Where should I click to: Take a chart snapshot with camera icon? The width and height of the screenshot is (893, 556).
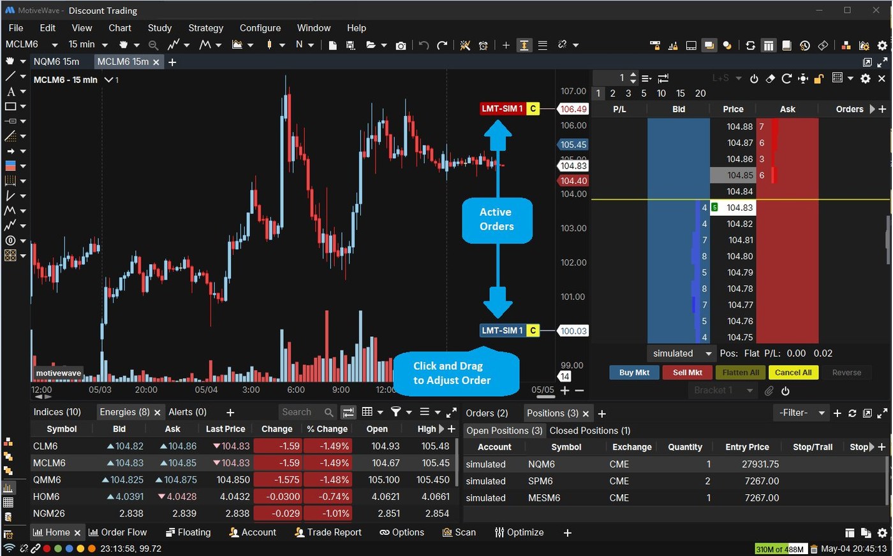point(401,45)
